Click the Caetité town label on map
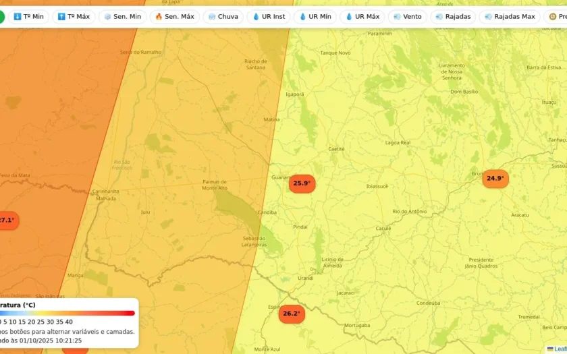Image resolution: width=567 pixels, height=354 pixels. (x=336, y=149)
